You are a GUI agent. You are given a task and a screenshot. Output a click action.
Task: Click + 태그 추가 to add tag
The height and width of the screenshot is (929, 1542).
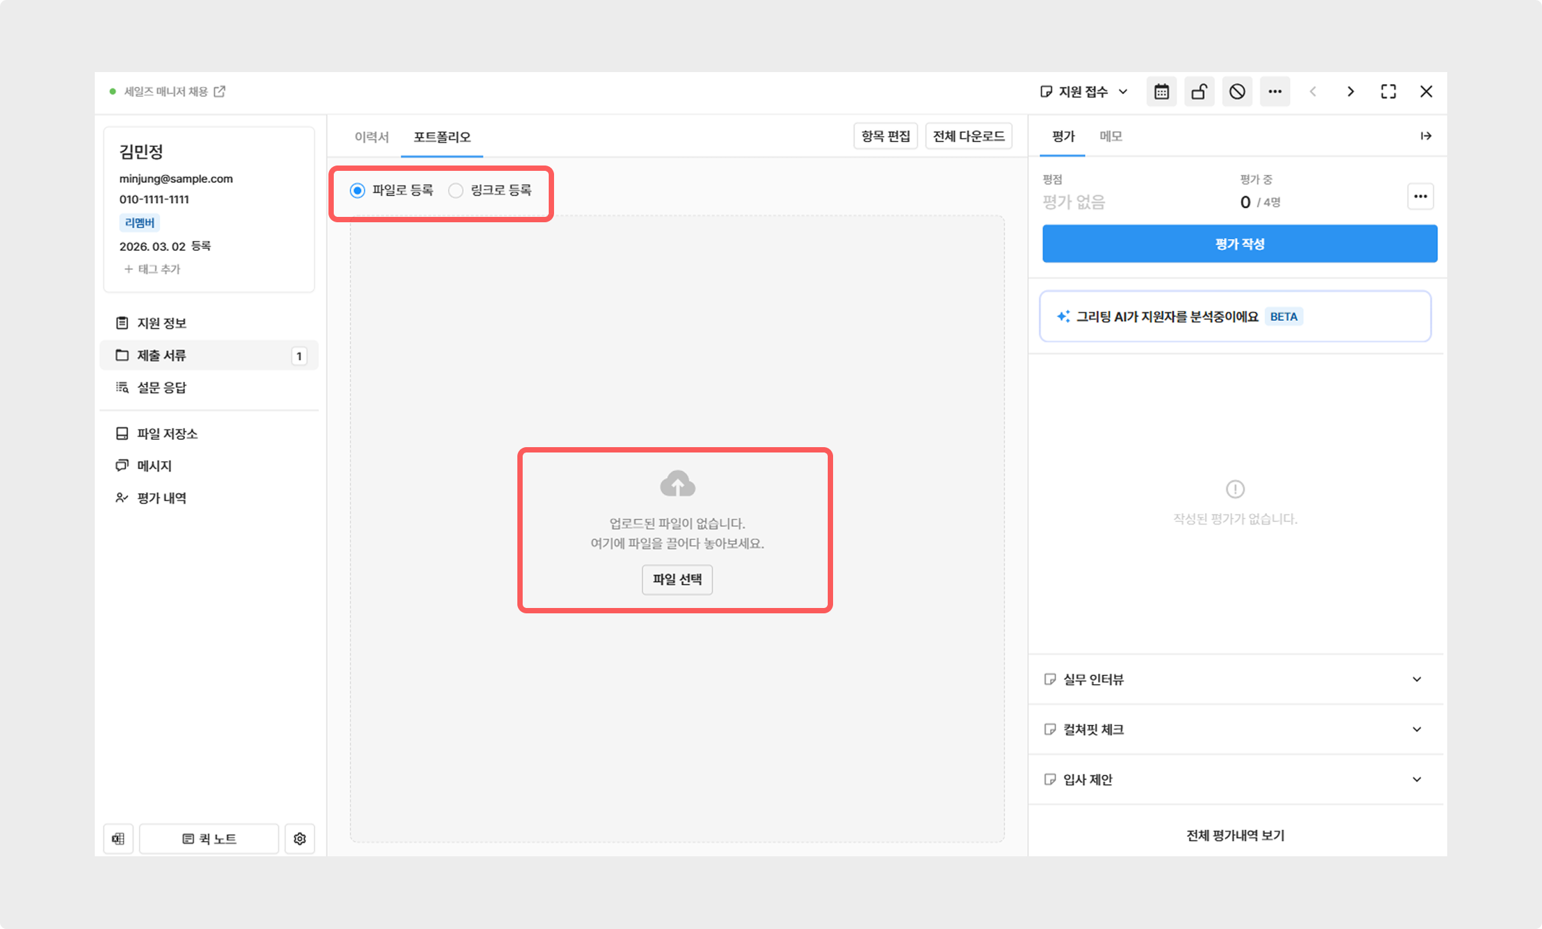click(152, 269)
